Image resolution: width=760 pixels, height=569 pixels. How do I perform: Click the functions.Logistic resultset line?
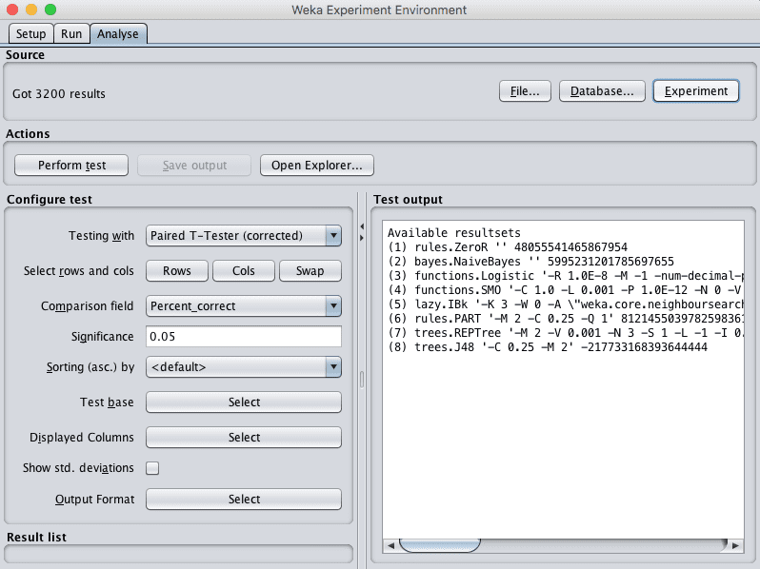pyautogui.click(x=566, y=276)
